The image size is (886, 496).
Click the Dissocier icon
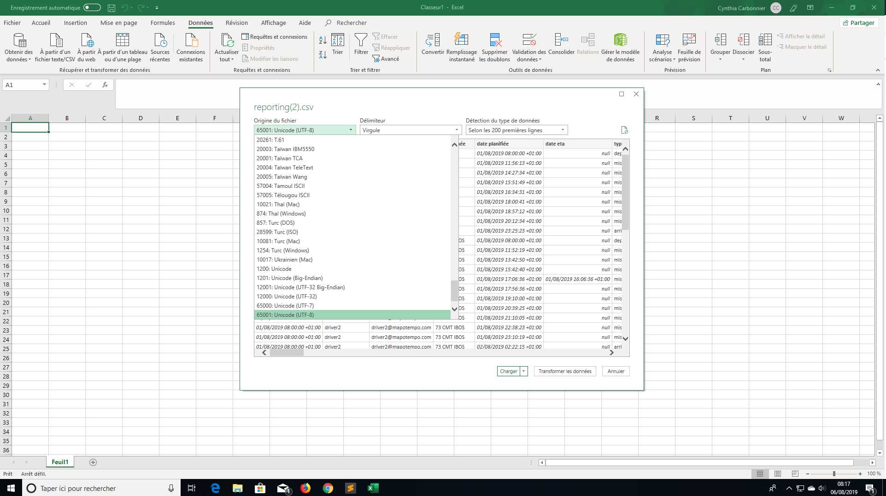[743, 40]
